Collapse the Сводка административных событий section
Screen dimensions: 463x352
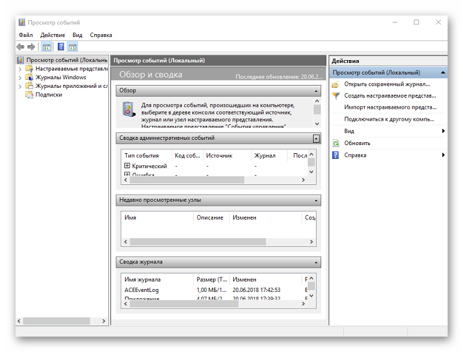tap(316, 139)
